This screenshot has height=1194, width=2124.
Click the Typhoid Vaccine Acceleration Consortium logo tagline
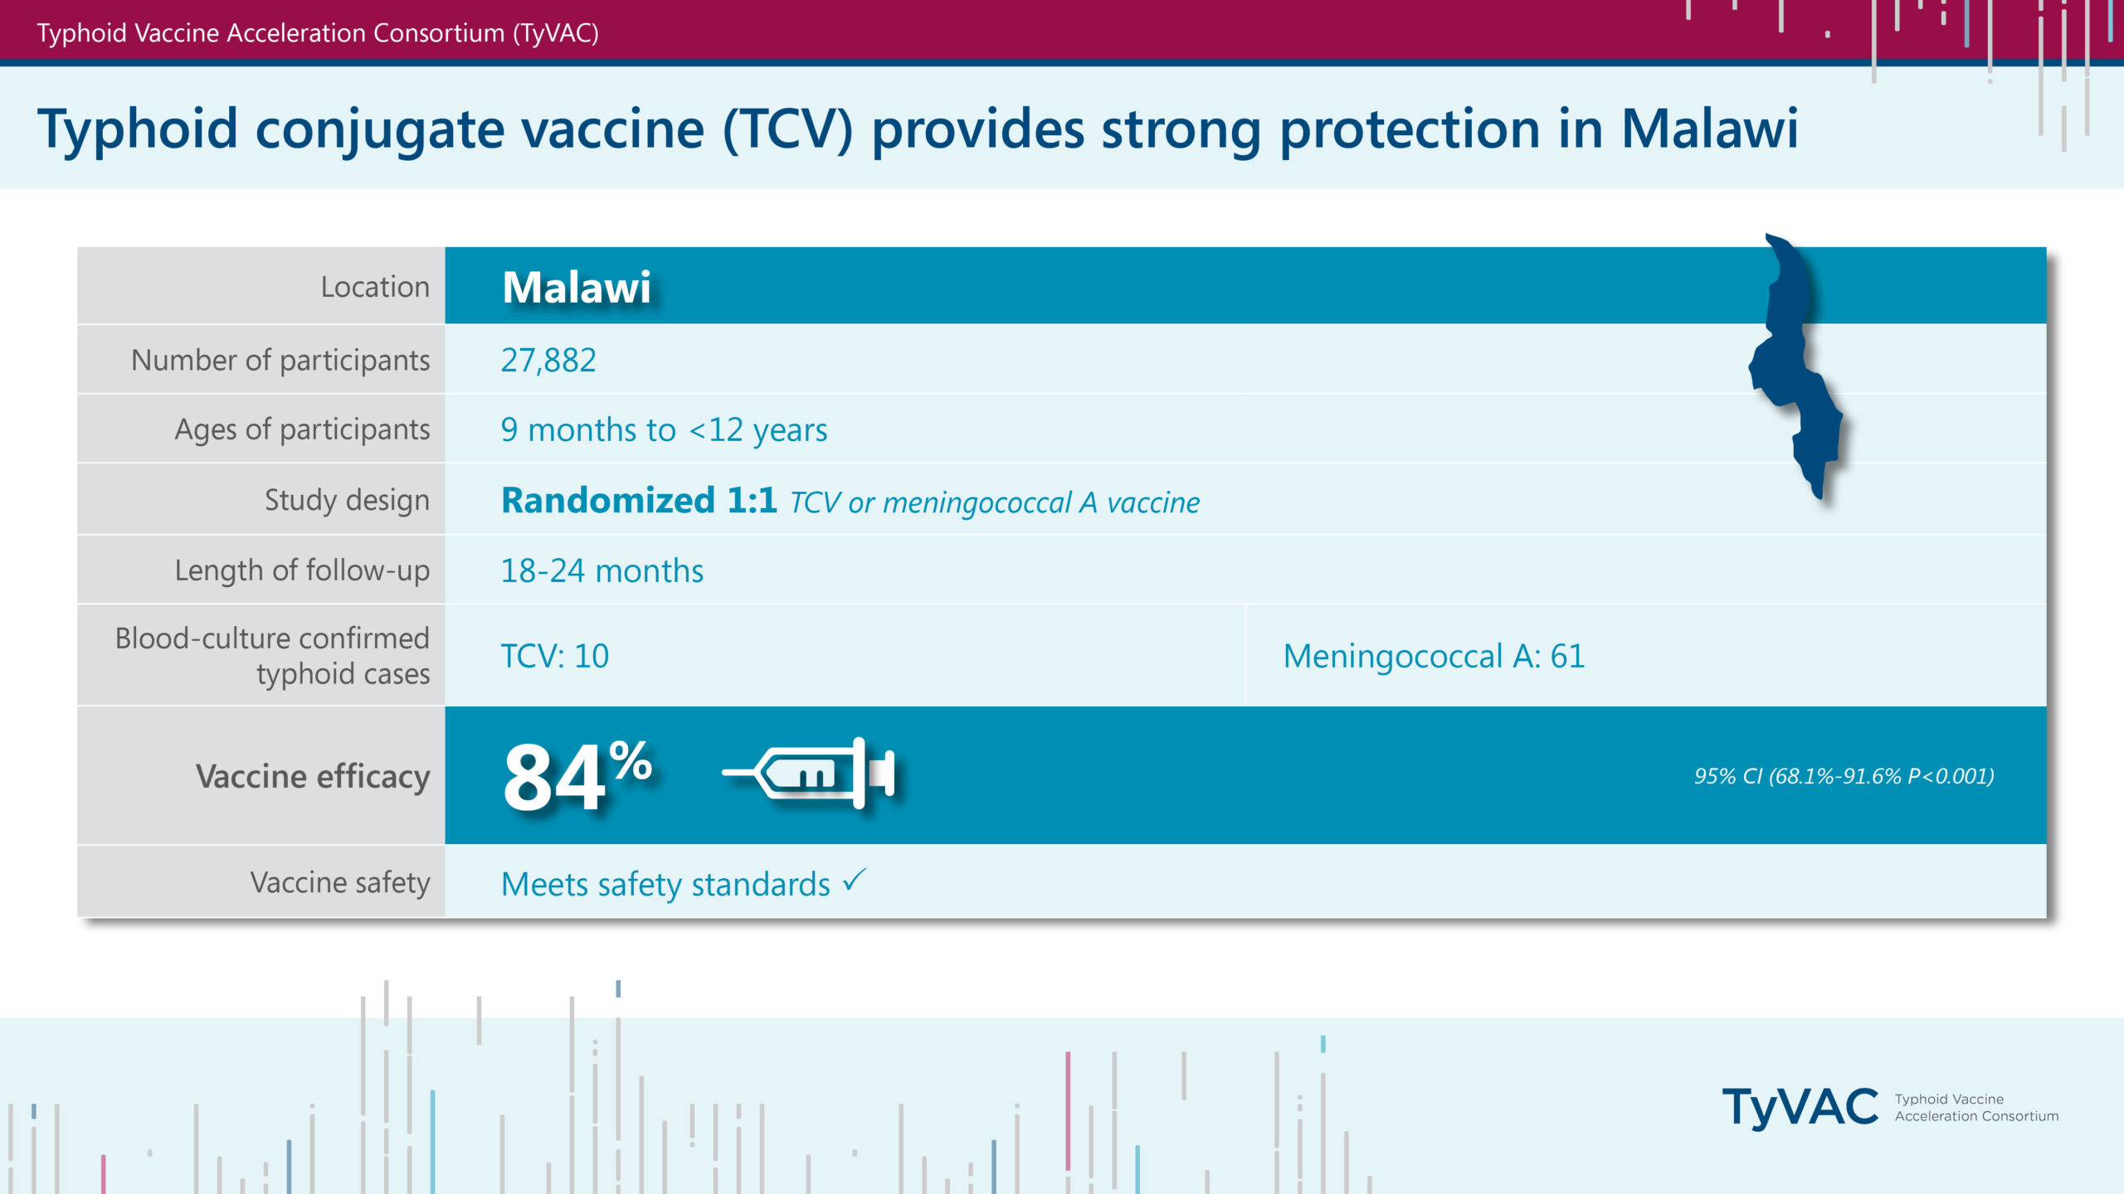click(1976, 1108)
